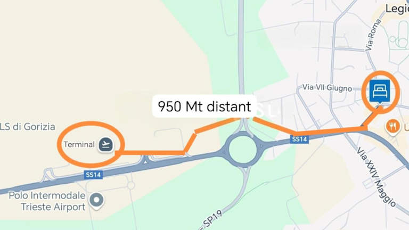
Task: Select the roundabout center on the map
Action: pyautogui.click(x=243, y=149)
